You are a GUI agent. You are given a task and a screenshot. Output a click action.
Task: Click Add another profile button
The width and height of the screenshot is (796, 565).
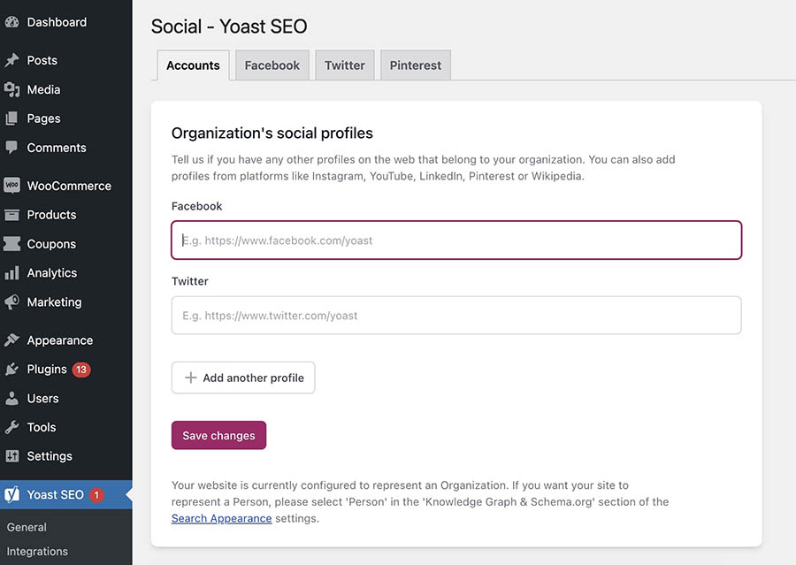pyautogui.click(x=243, y=378)
